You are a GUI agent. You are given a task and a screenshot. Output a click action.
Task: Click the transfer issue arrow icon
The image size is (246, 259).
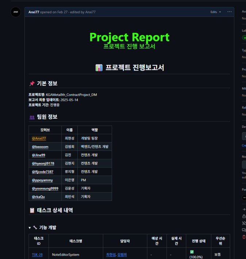click(244, 209)
